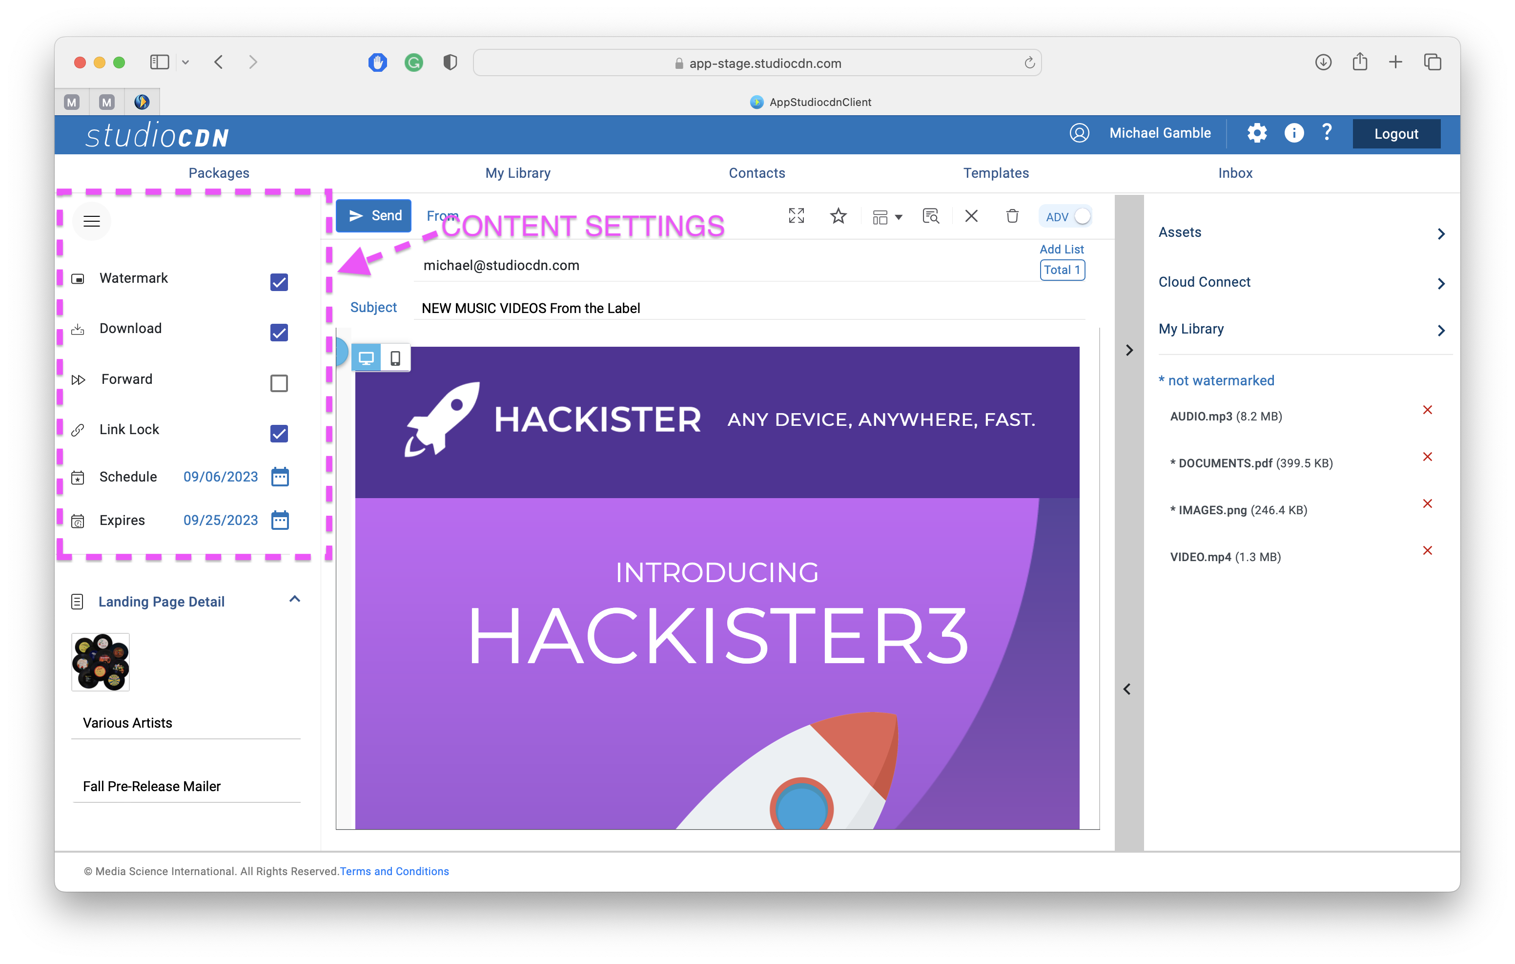Viewport: 1515px width, 964px height.
Task: Open the Schedule calendar picker icon
Action: point(280,477)
